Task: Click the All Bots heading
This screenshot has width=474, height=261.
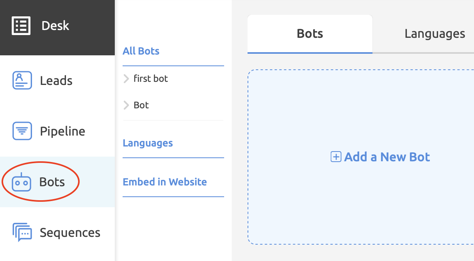Action: tap(141, 51)
